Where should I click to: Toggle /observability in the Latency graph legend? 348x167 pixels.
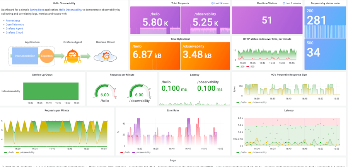tap(260, 152)
